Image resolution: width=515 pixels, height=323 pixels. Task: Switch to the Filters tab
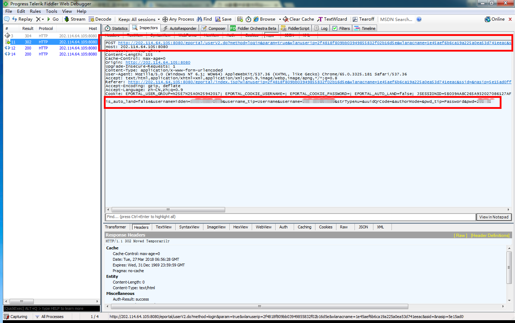pos(341,28)
